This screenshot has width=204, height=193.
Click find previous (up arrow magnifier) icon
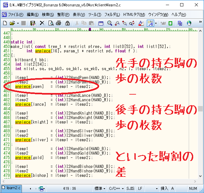coord(124,23)
